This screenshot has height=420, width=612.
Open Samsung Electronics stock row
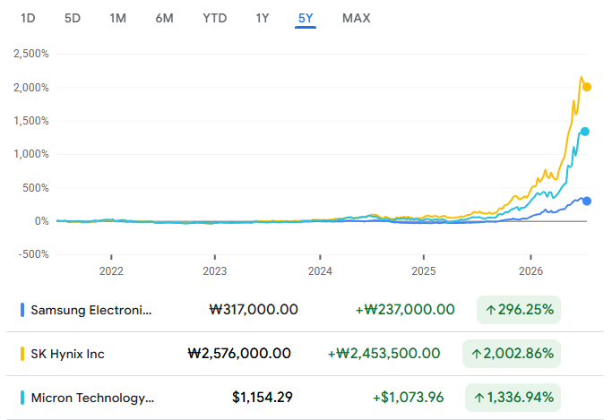tap(306, 310)
